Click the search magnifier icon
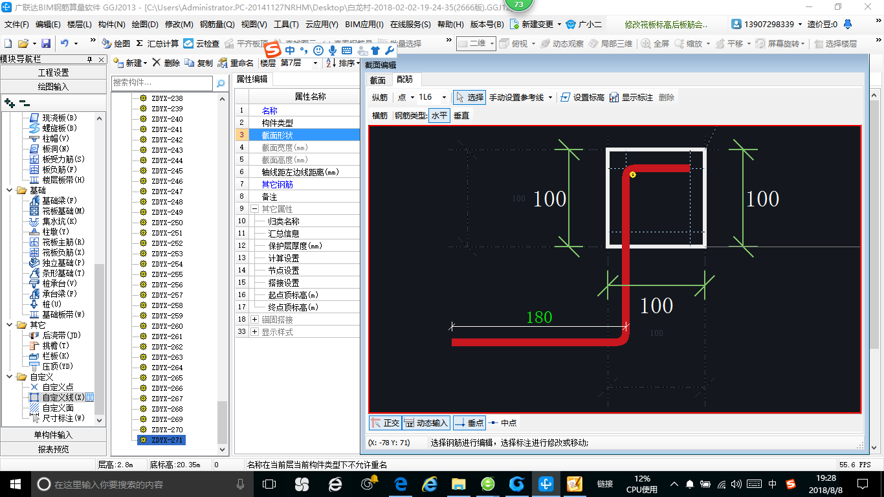The width and height of the screenshot is (884, 497). point(221,83)
